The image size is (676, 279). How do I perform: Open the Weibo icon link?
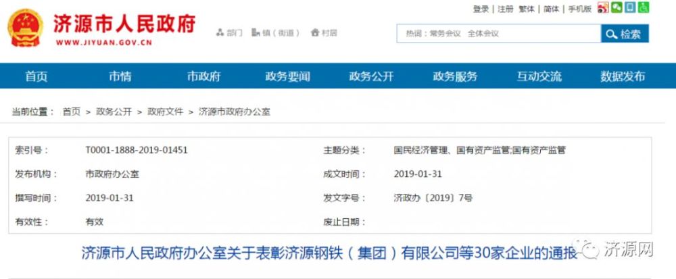(x=603, y=7)
